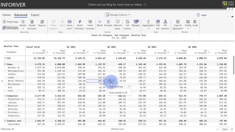
Task: Select the Projectors & row label
Action: [x=16, y=99]
